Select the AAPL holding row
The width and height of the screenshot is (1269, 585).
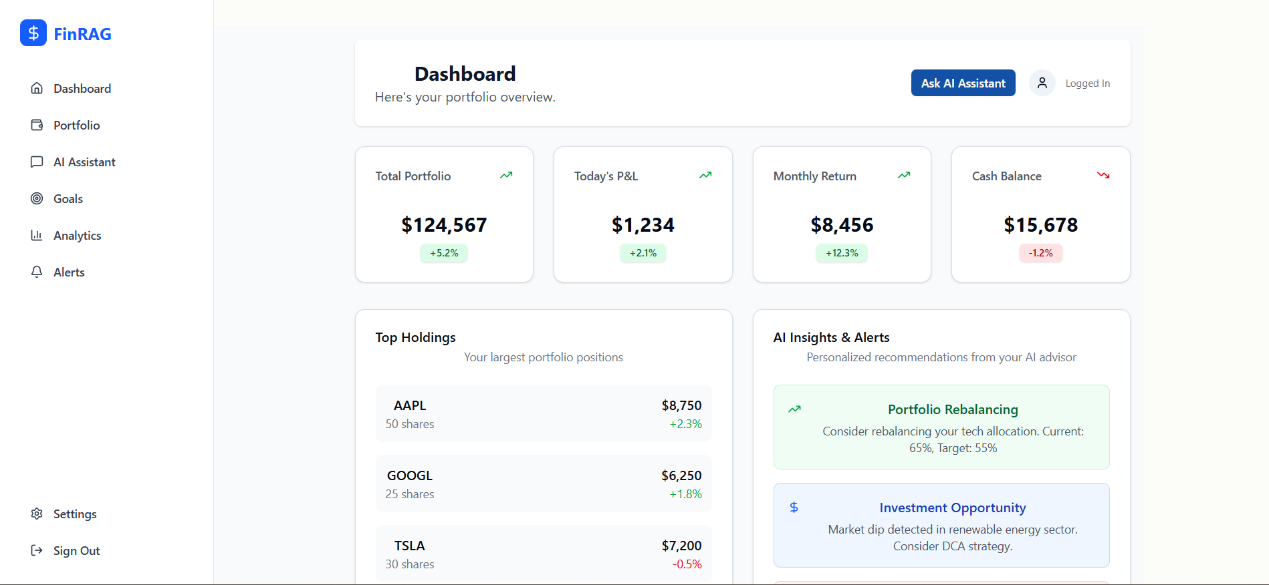(x=543, y=413)
